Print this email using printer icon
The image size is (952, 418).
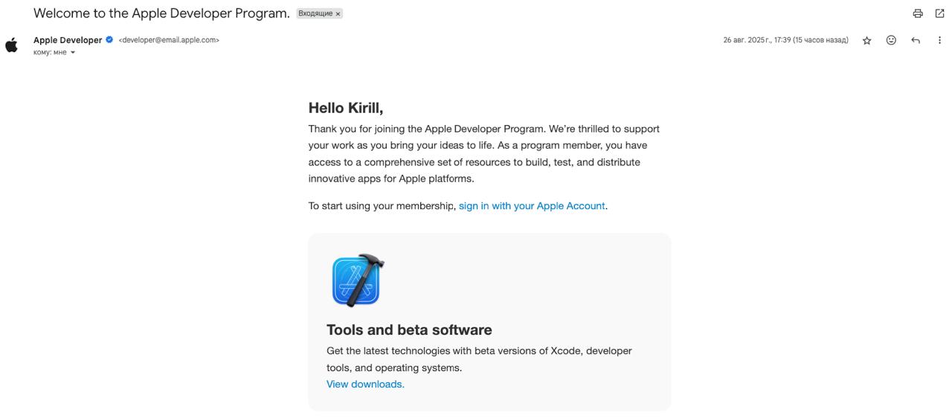[x=918, y=13]
